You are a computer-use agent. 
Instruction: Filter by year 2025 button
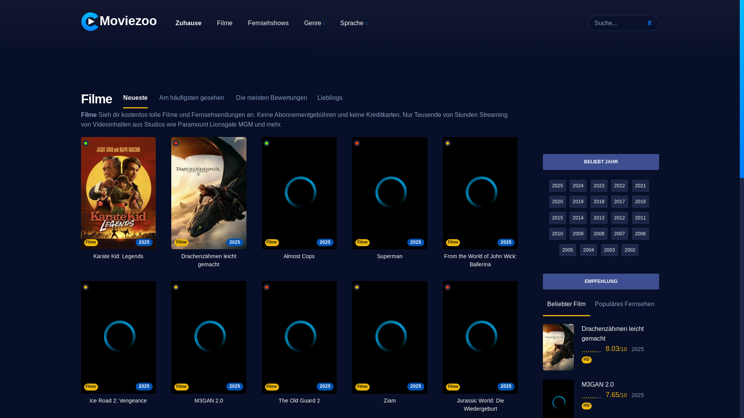point(557,186)
